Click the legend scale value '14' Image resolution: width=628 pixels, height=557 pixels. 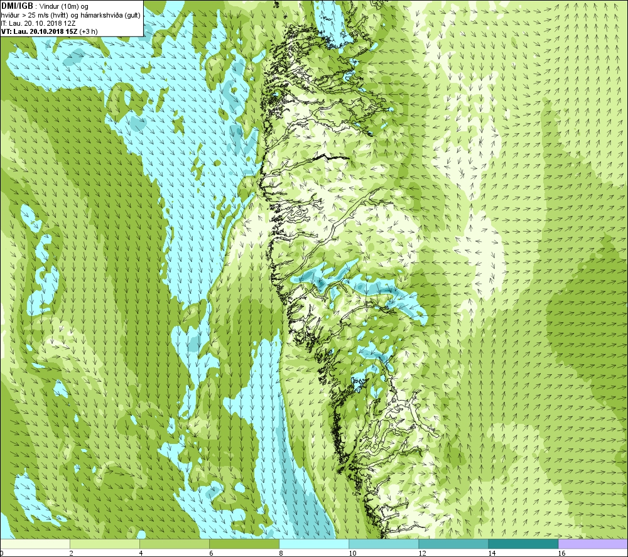pyautogui.click(x=492, y=553)
